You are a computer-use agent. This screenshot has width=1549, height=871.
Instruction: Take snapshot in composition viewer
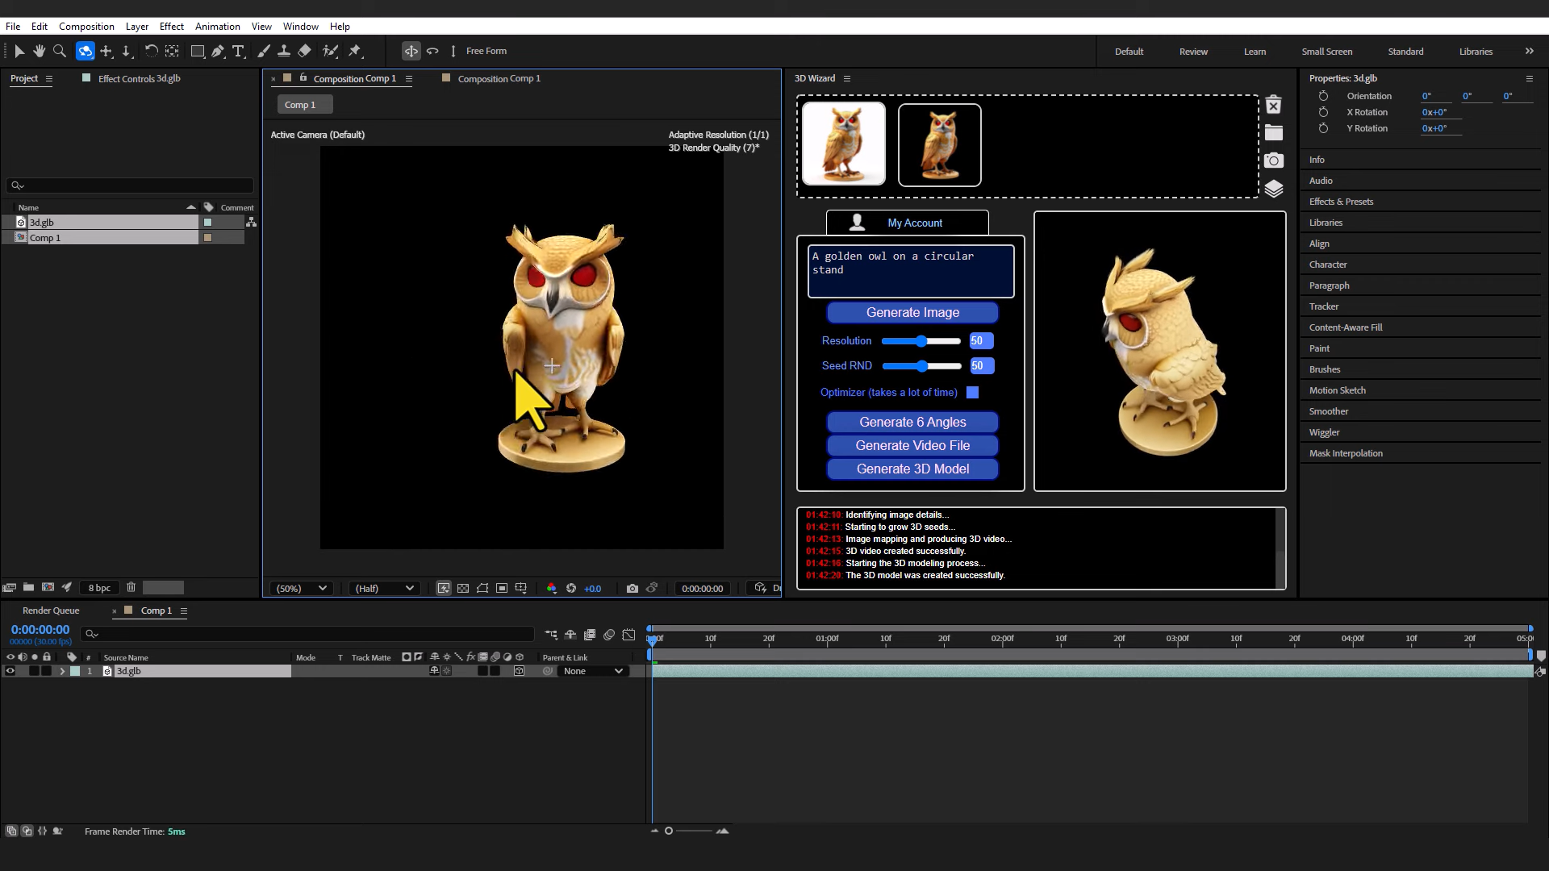[633, 589]
